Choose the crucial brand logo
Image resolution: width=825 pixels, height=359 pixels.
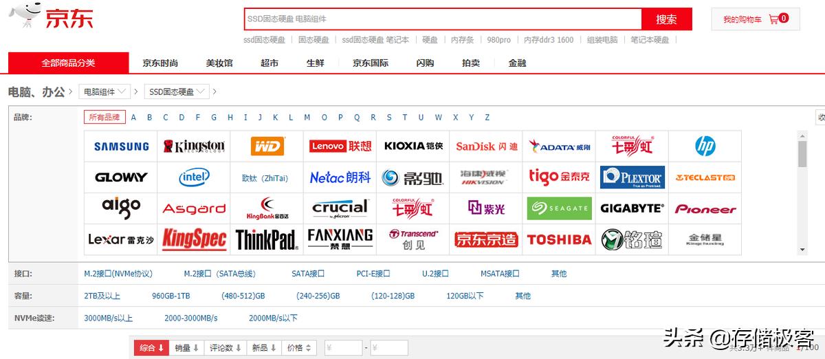tap(340, 208)
